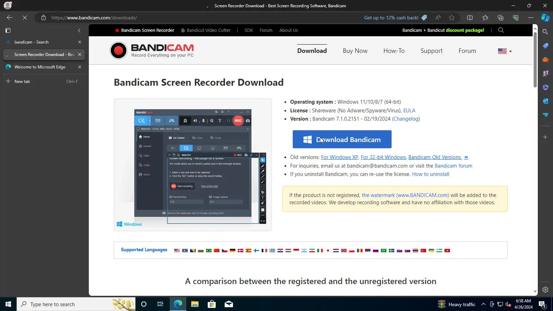
Task: Open the Windows Start menu
Action: coord(8,304)
